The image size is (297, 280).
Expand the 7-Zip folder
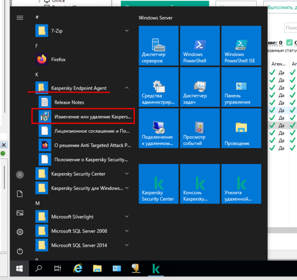(x=127, y=31)
